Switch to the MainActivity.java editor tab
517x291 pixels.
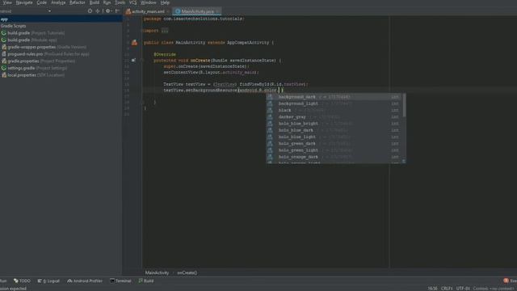click(197, 11)
